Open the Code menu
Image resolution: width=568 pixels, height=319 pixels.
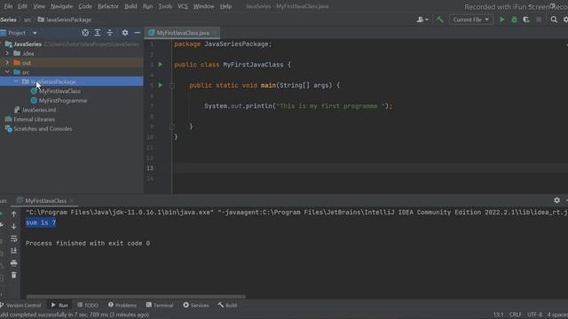85,6
